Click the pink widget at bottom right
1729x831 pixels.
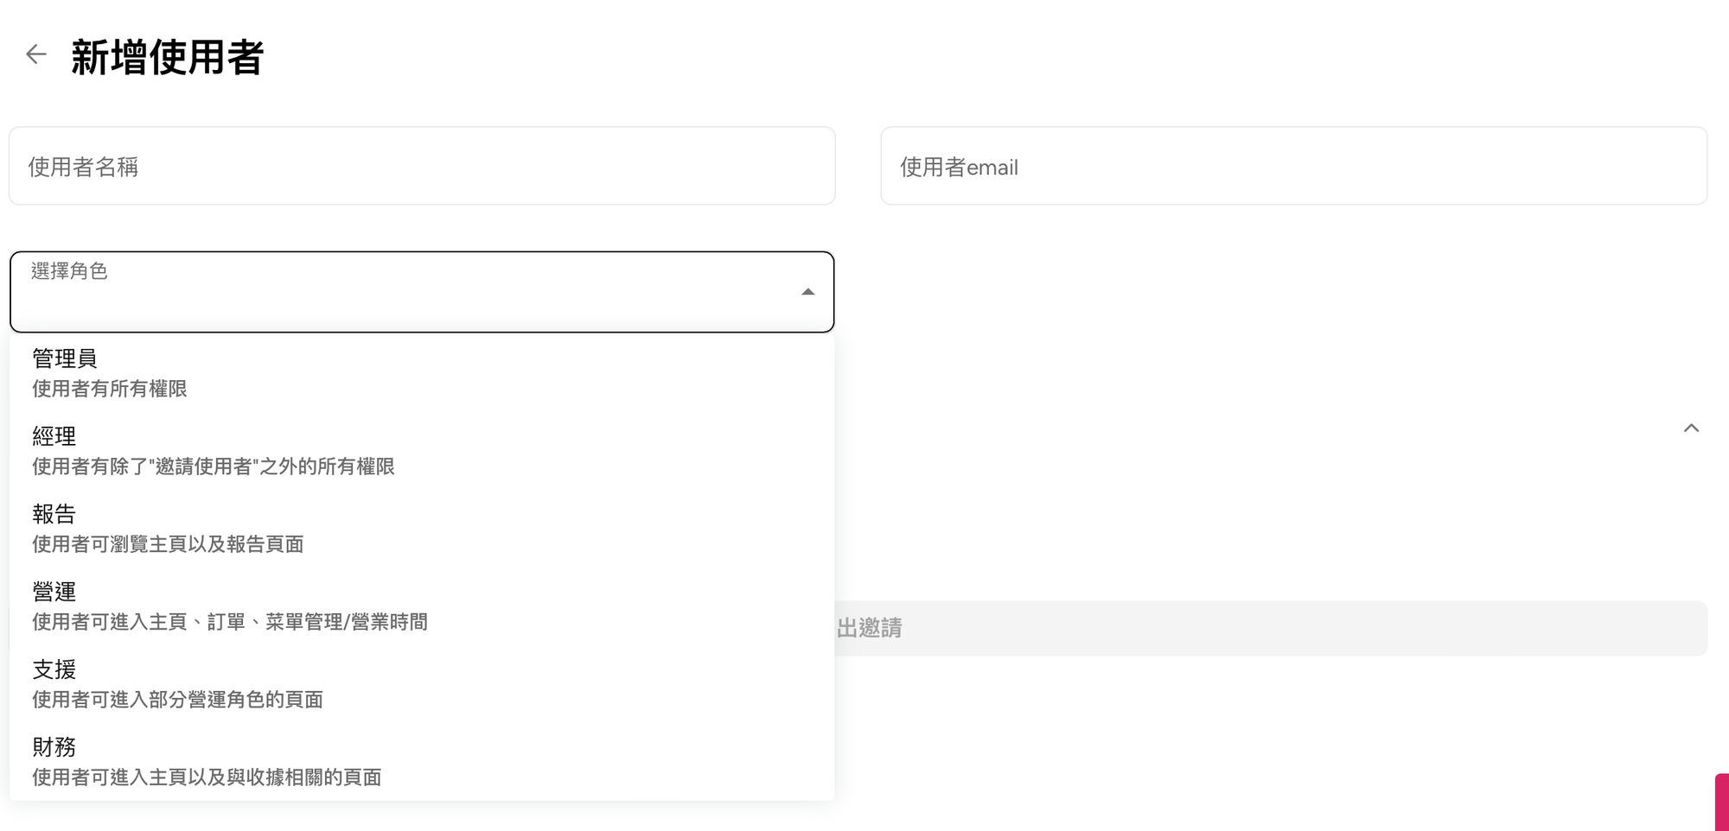tap(1722, 802)
